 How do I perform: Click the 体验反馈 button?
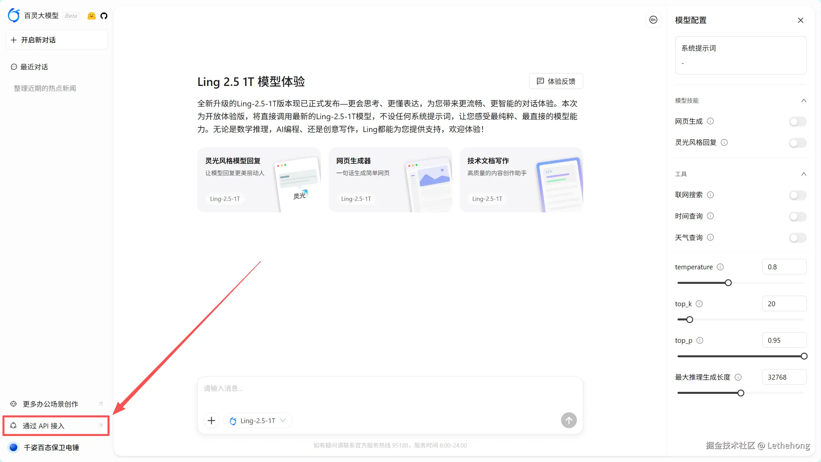tap(556, 81)
